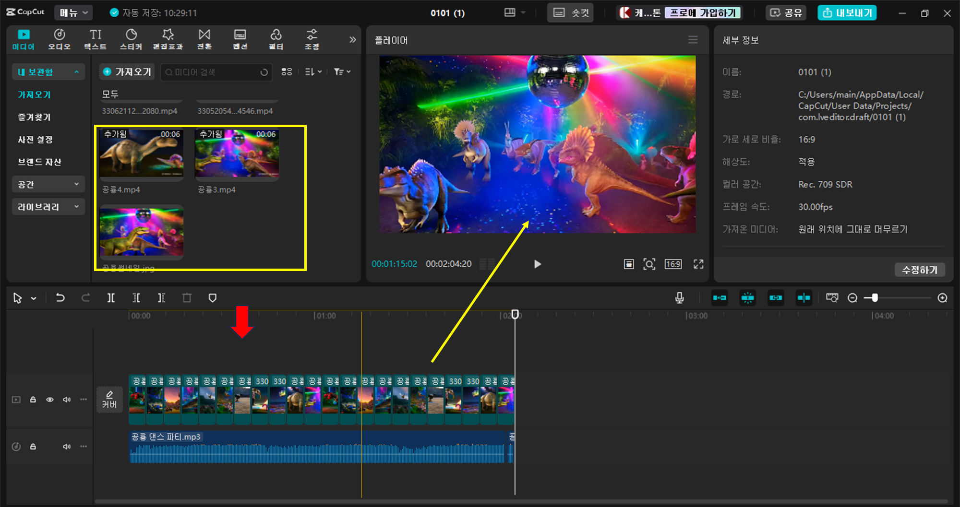Expand the 라이브러리 section
Screen dimensions: 960x507
[48, 207]
